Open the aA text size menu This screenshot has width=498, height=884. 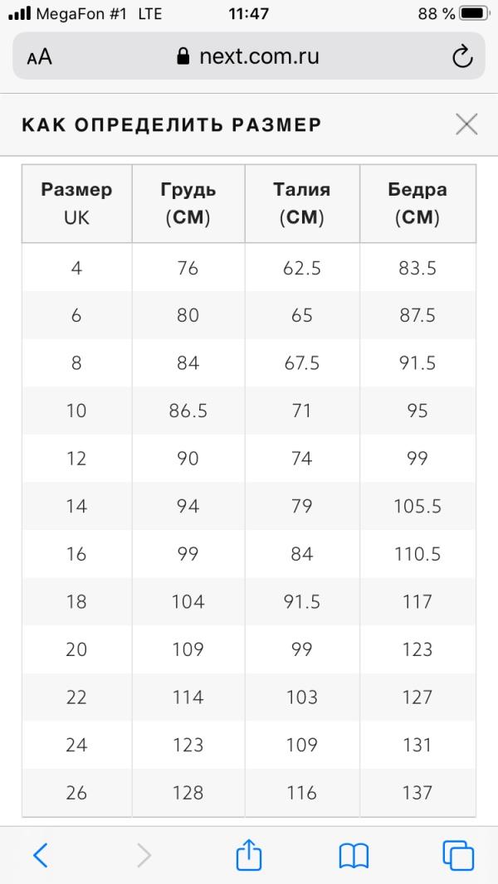point(39,56)
